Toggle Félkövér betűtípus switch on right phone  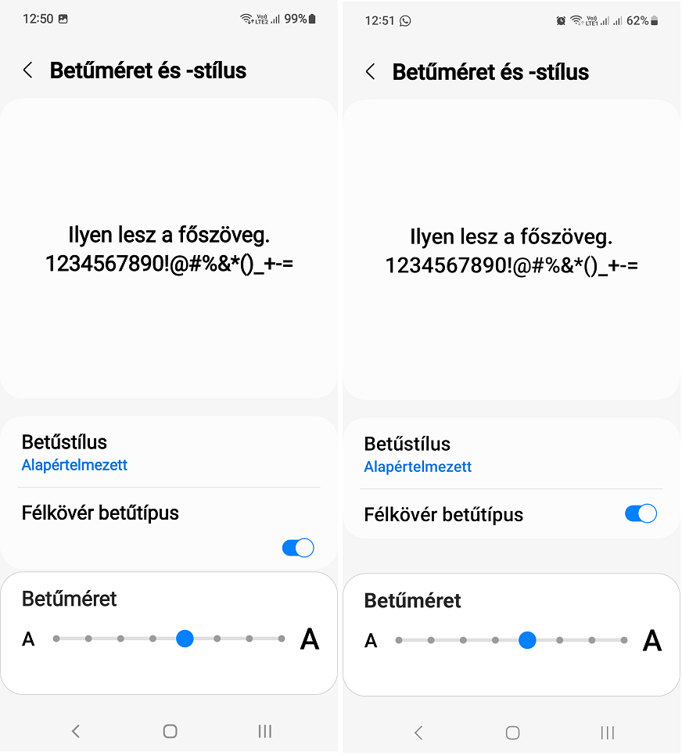pos(641,514)
